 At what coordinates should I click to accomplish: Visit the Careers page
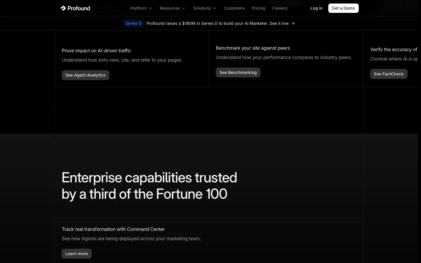(x=280, y=8)
